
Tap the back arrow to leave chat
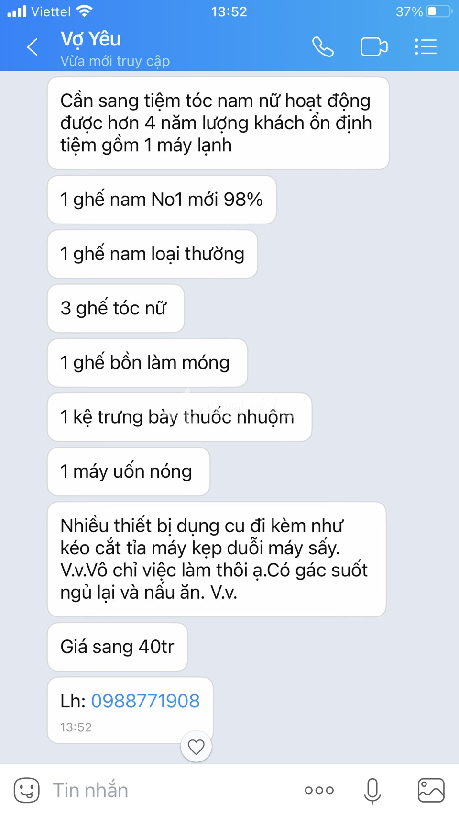33,47
